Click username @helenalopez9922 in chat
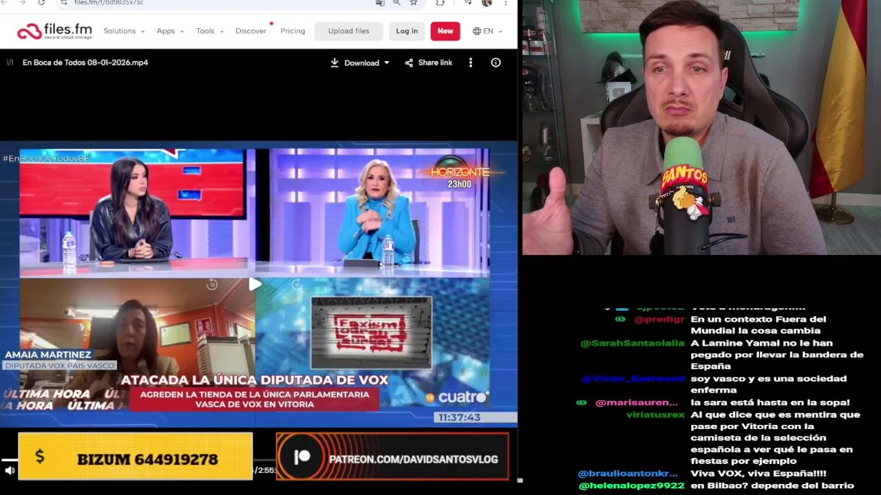 (632, 485)
